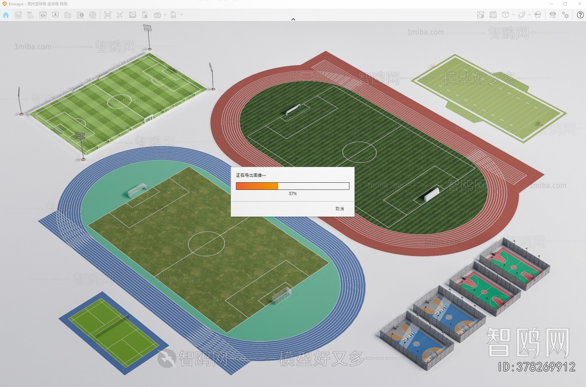Open the General Settings gears icon
This screenshot has width=586, height=387.
click(565, 15)
